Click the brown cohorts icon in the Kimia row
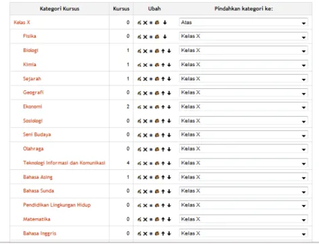The height and width of the screenshot is (244, 319). pyautogui.click(x=157, y=65)
